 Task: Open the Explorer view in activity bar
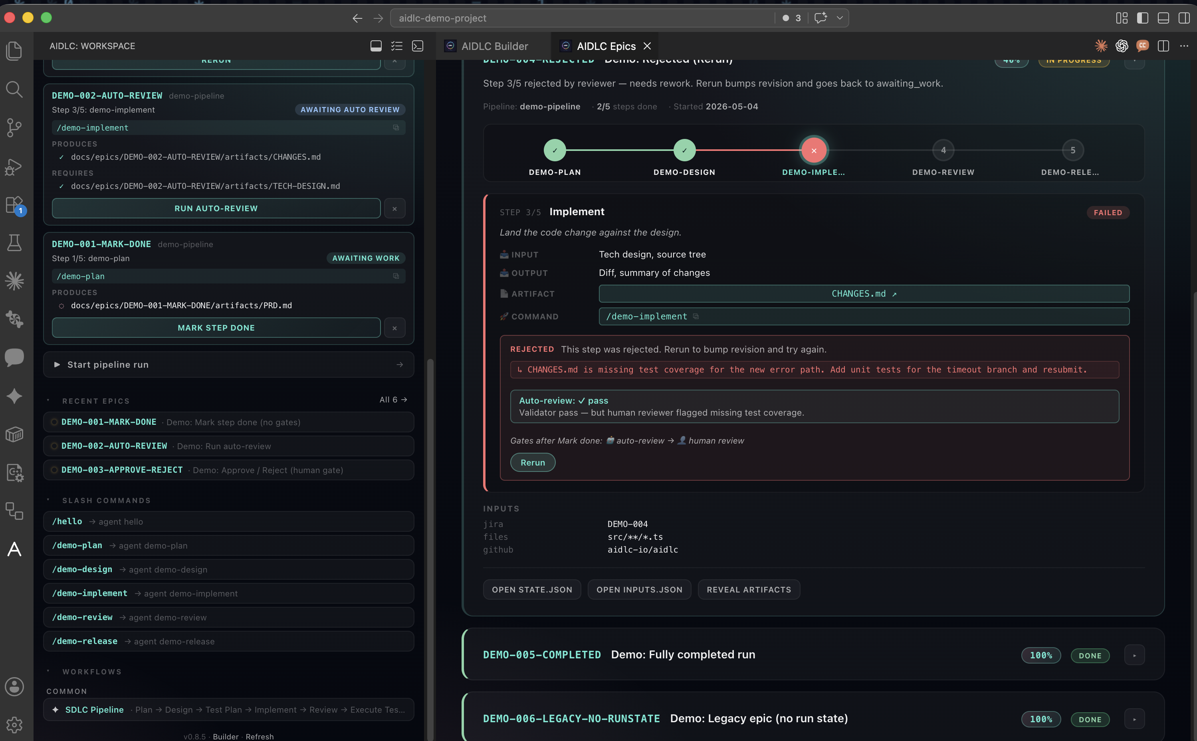(x=14, y=50)
